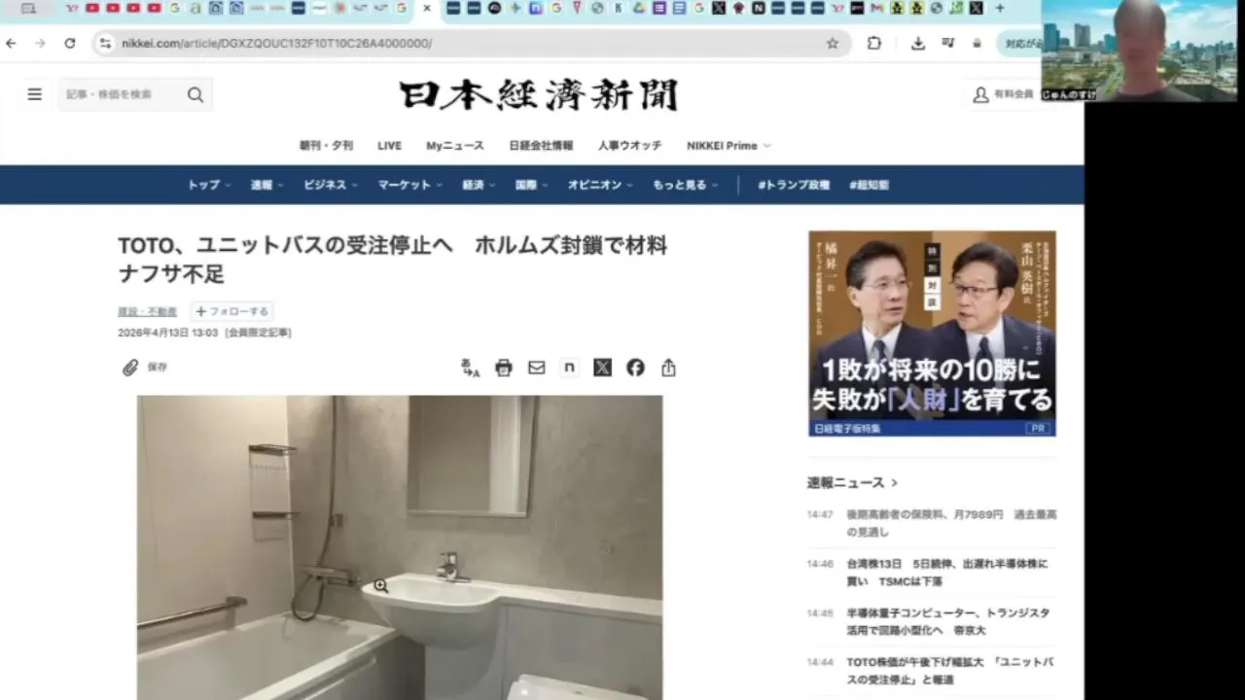
Task: Click the nikkei.com address bar URL
Action: (276, 43)
